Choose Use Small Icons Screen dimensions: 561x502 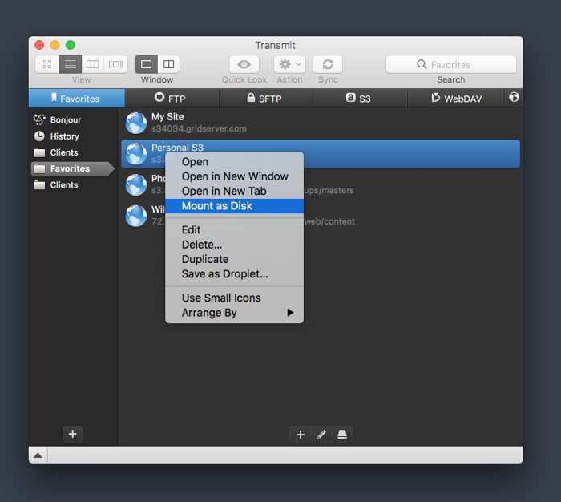click(234, 298)
